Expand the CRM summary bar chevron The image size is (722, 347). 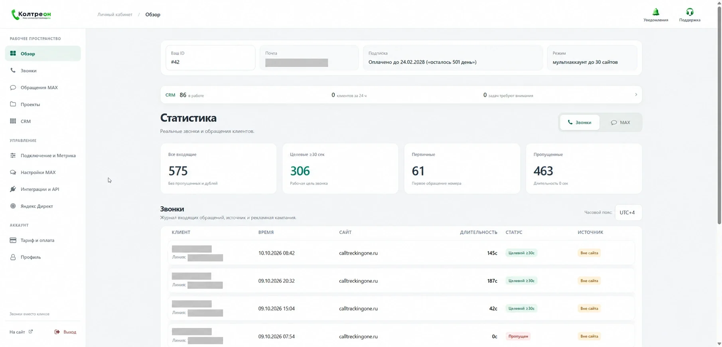click(636, 95)
